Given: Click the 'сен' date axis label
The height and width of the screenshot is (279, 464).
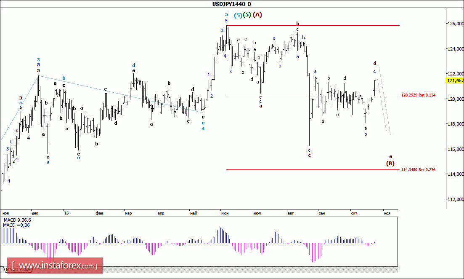Looking at the screenshot, I should click(322, 213).
